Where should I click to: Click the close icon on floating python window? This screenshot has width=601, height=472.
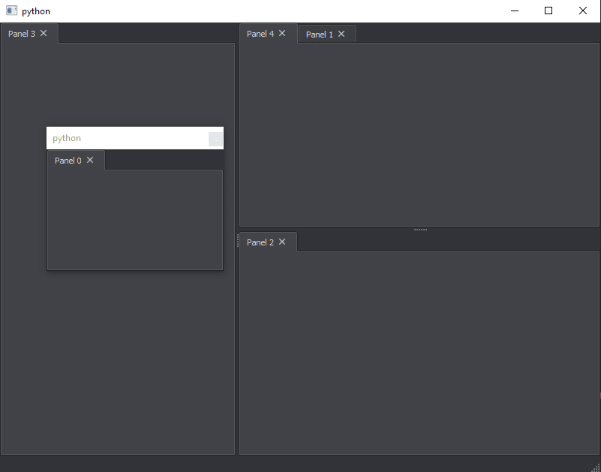[x=215, y=138]
